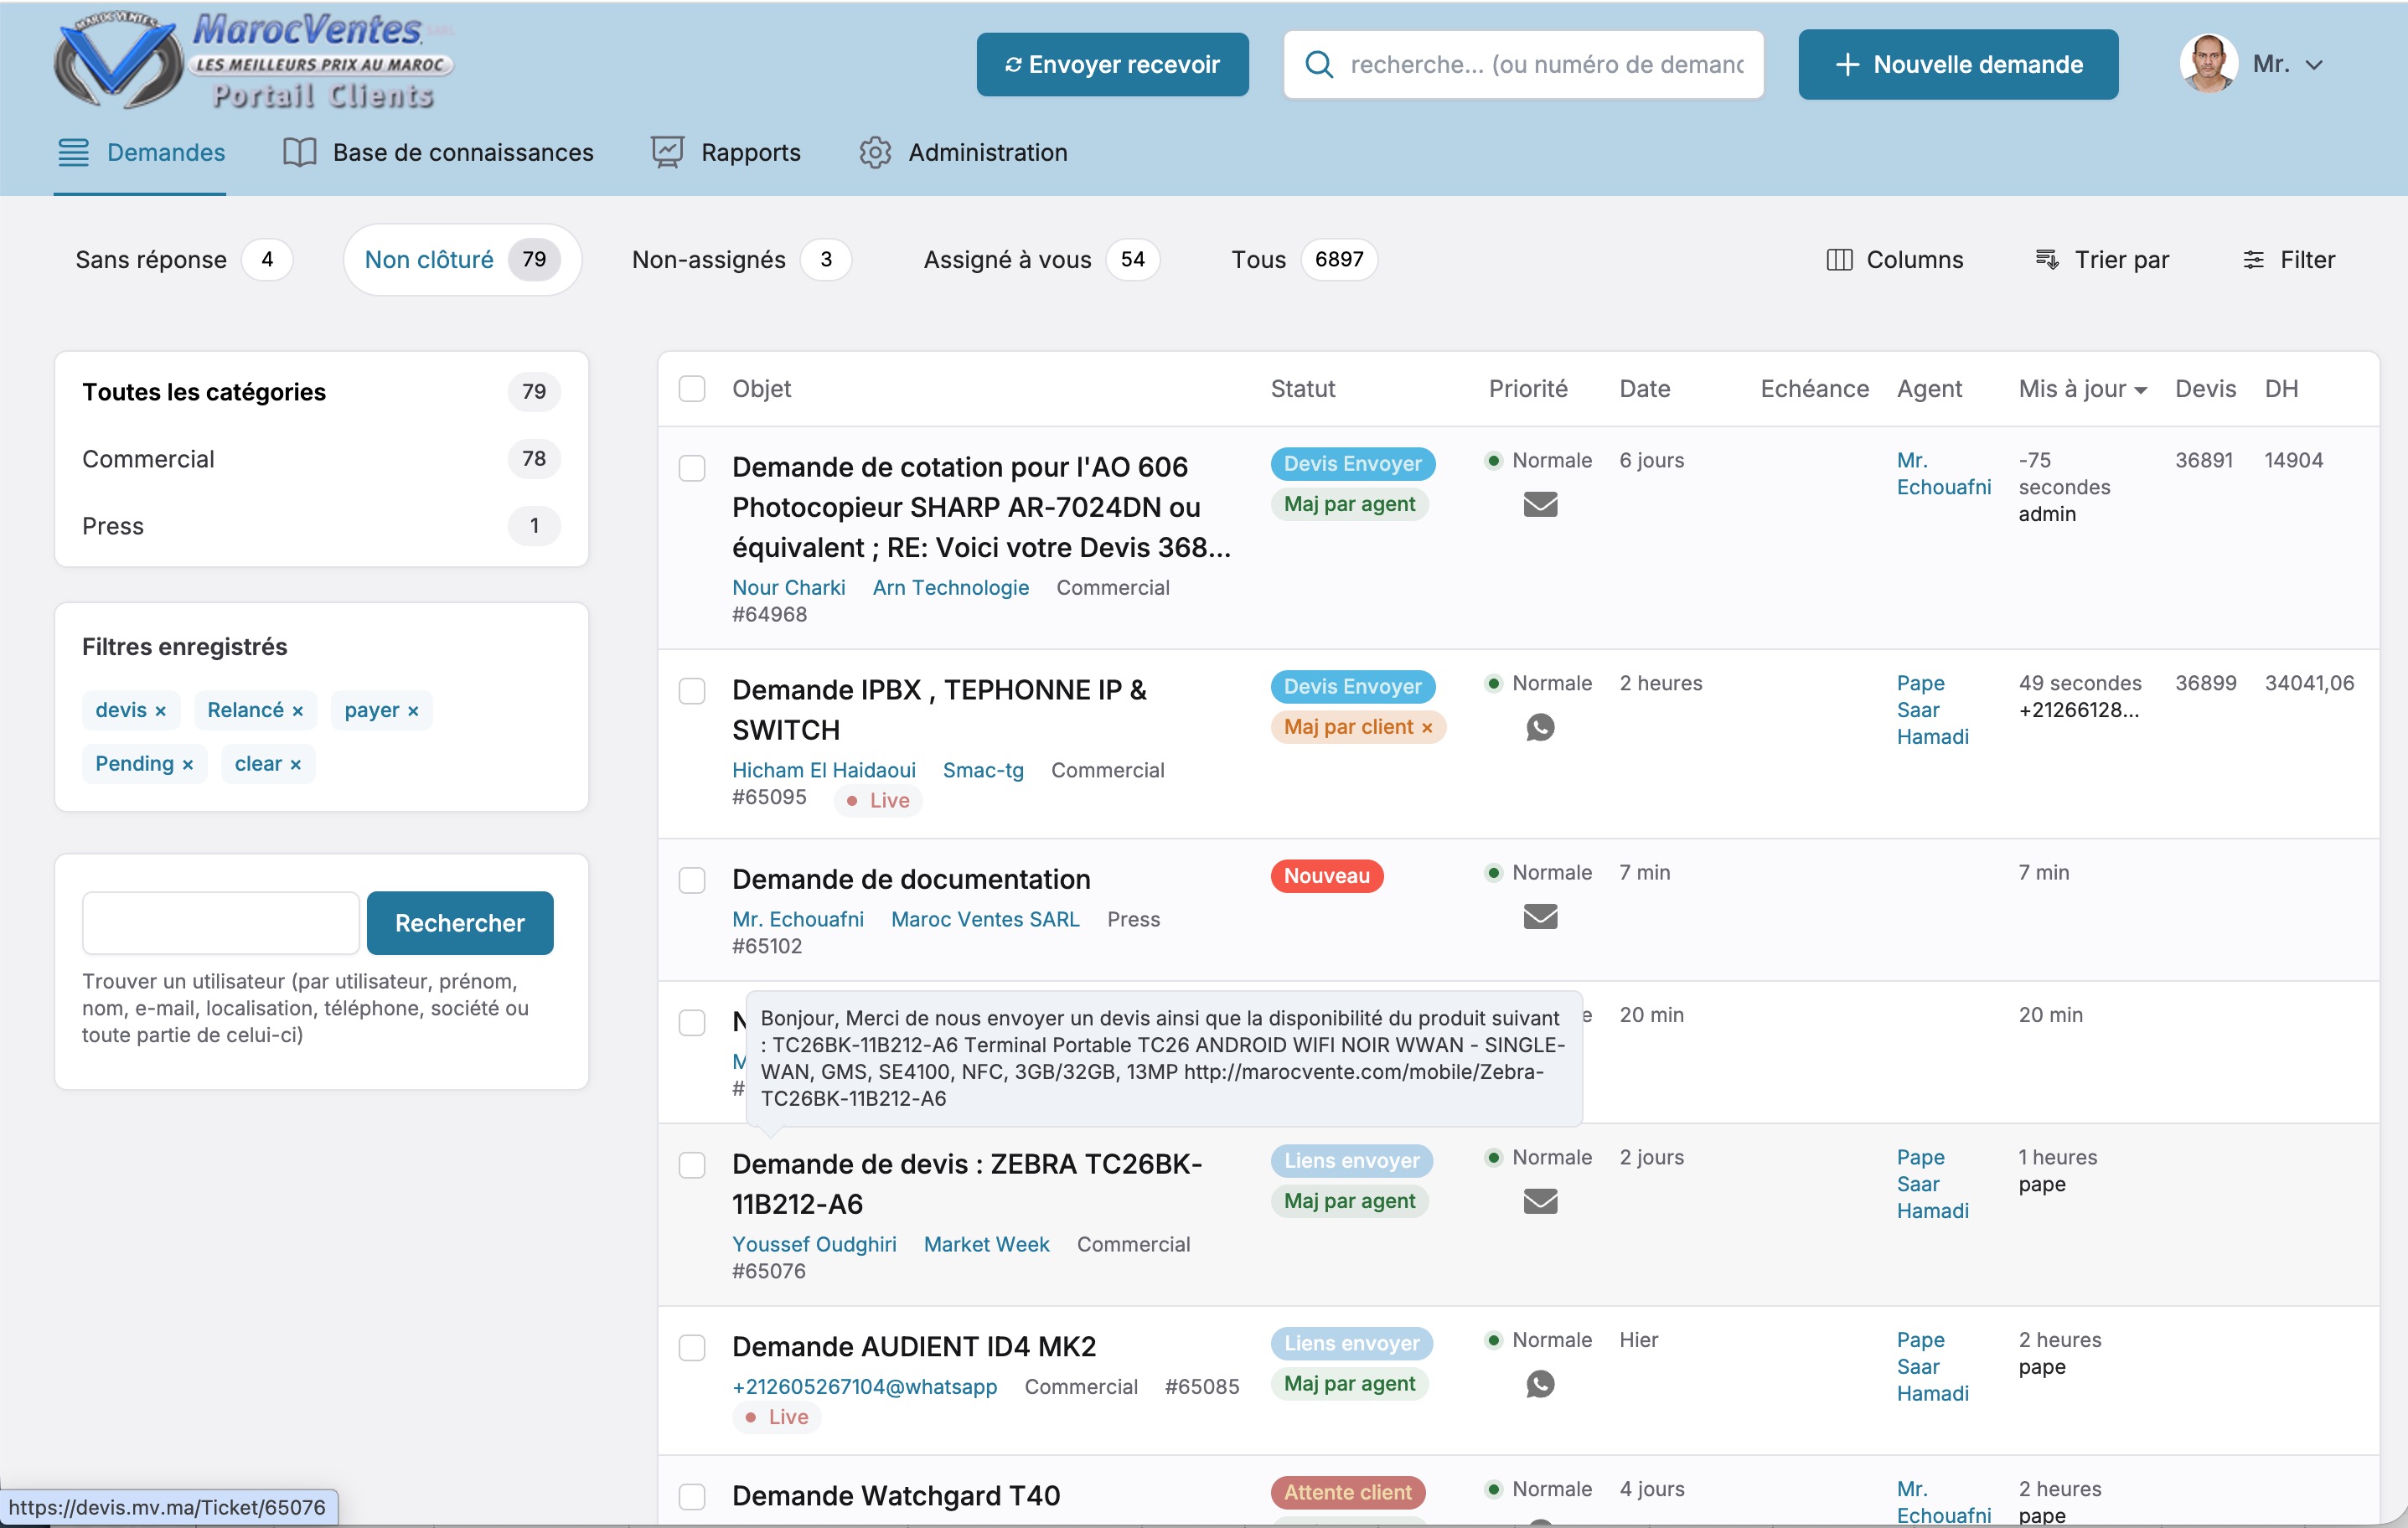The height and width of the screenshot is (1528, 2408).
Task: Select checkbox for Demande AUDIENT ID4 MK2
Action: 691,1347
